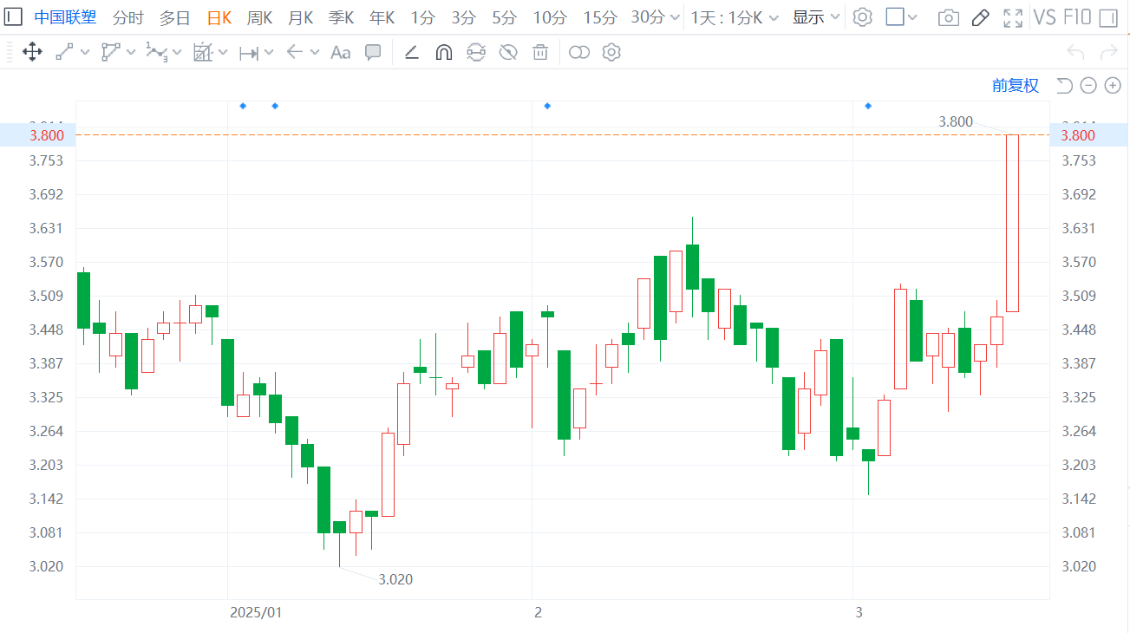This screenshot has width=1130, height=633.
Task: Expand the analysis tool options arrow
Action: [223, 53]
